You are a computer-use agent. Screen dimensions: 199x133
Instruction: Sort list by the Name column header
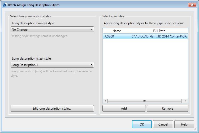tap(116, 31)
